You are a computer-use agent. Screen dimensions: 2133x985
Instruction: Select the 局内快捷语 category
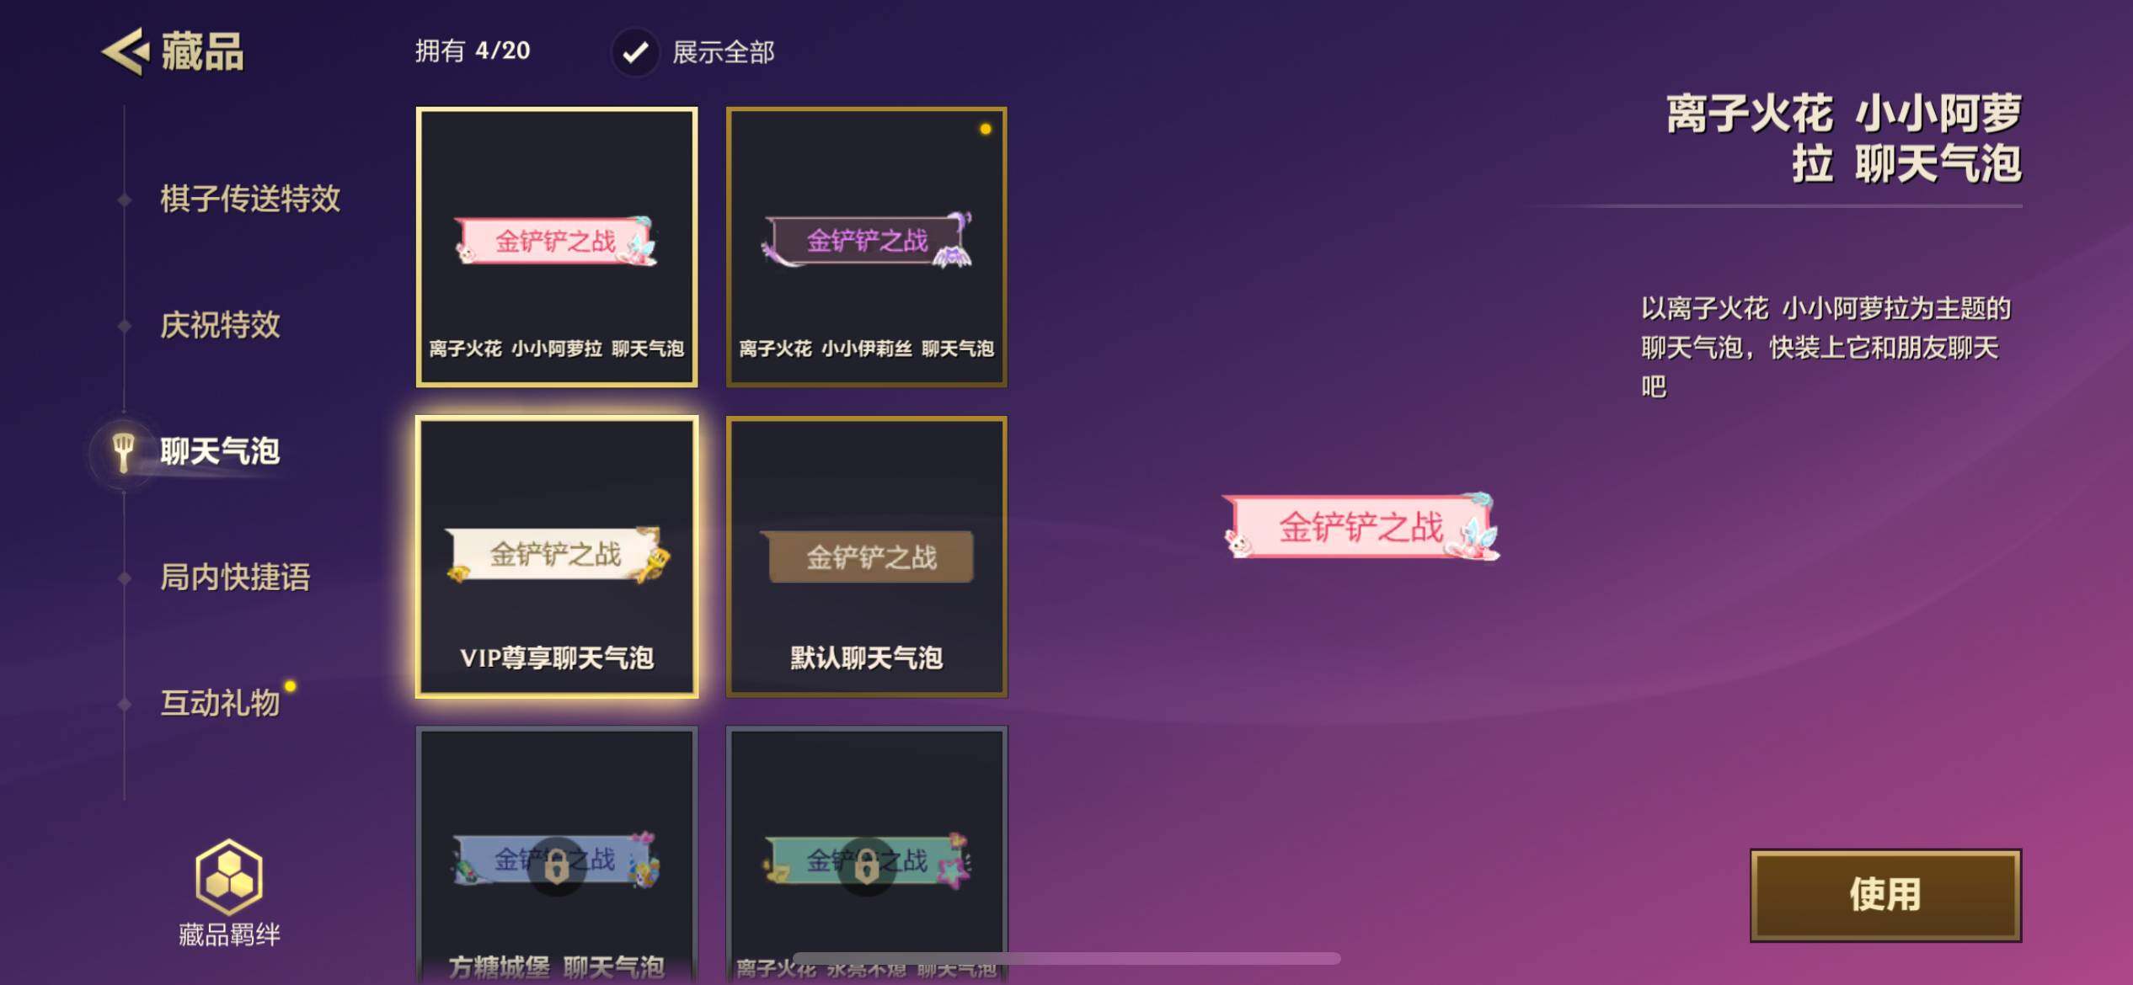(235, 578)
